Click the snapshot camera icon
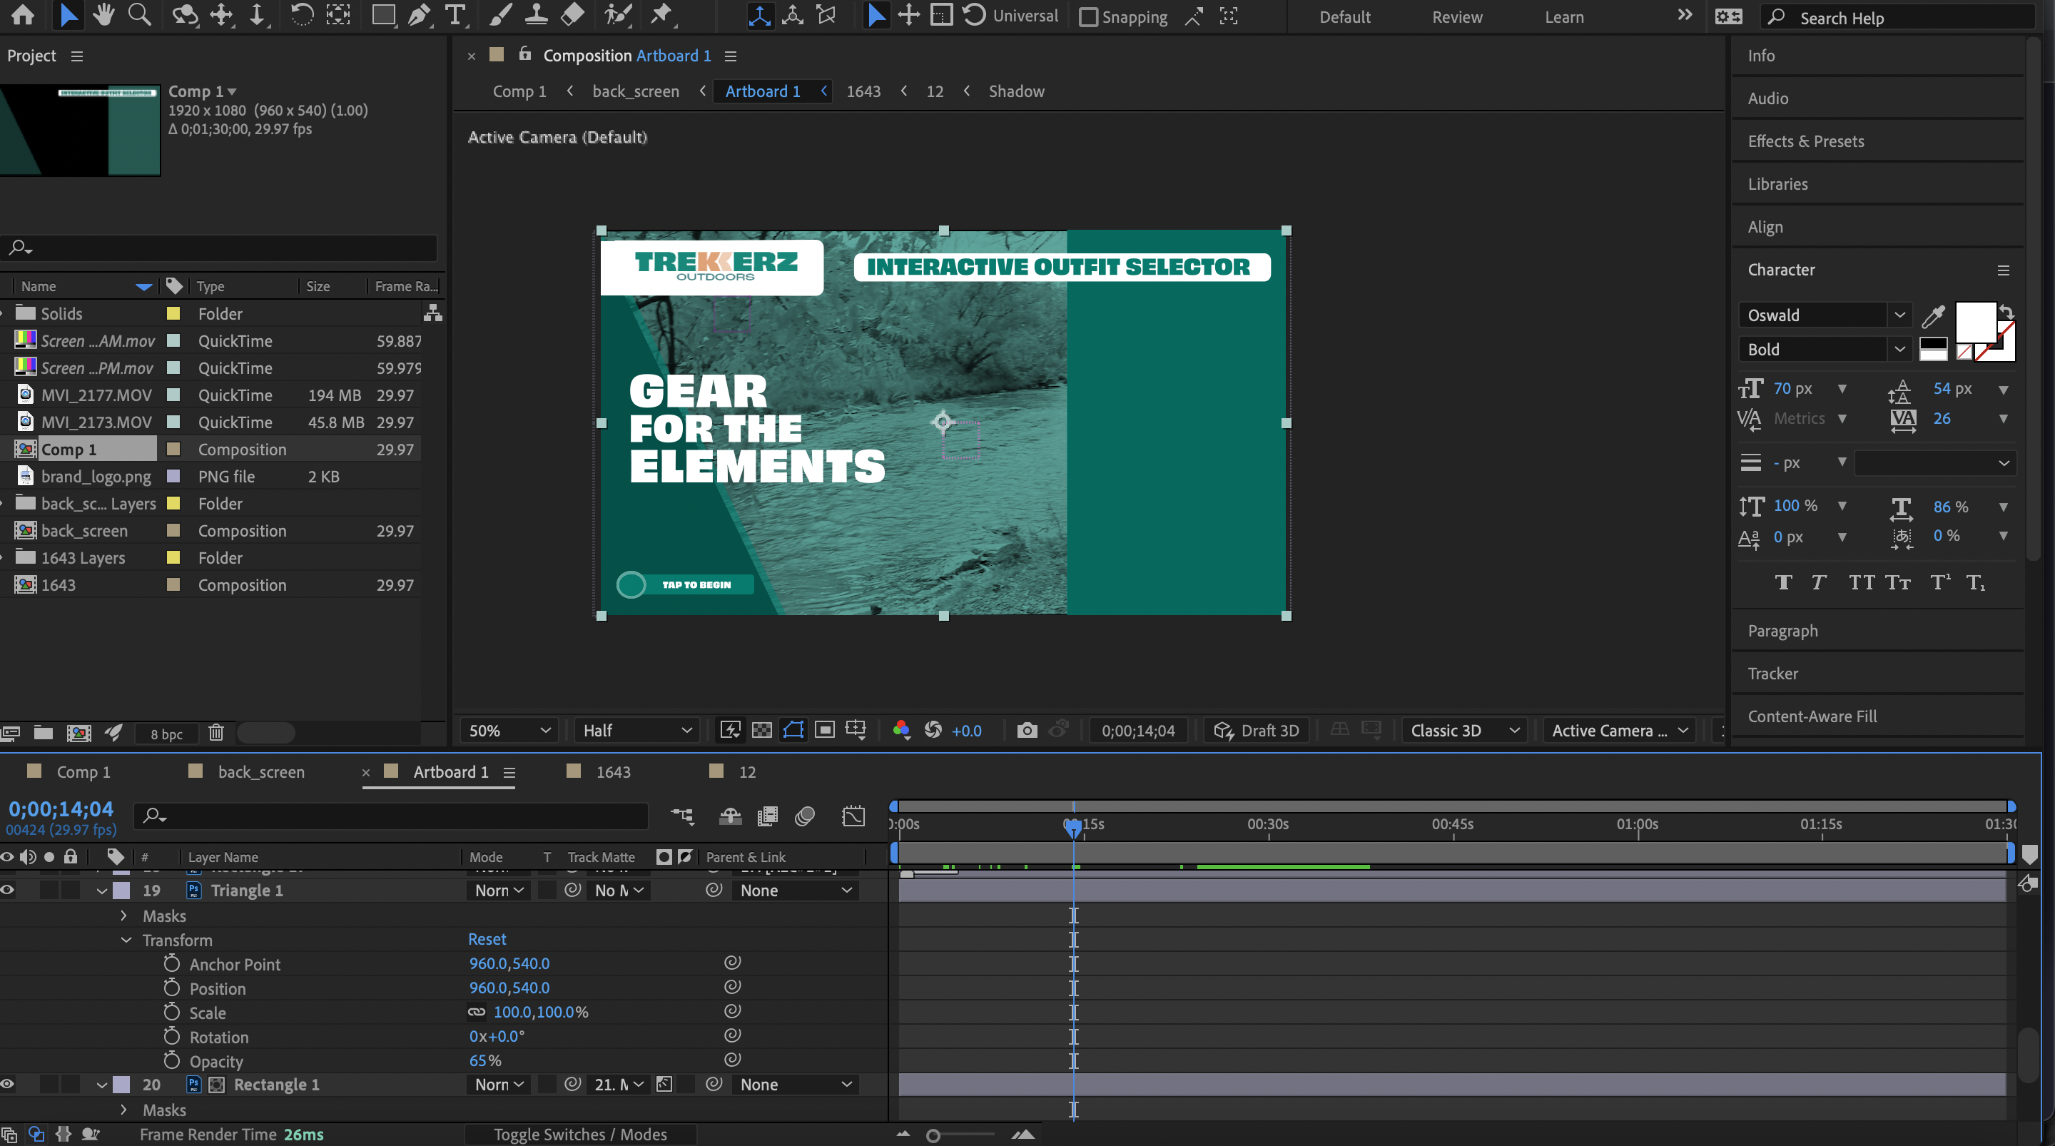This screenshot has height=1146, width=2055. [x=1027, y=730]
